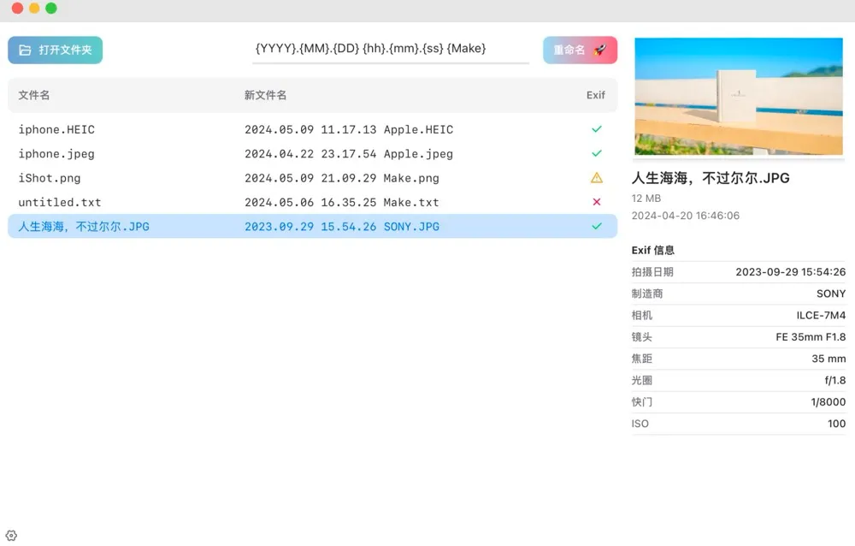
Task: Click the Exif checkmark in the selected JPG row
Action: [x=597, y=227]
